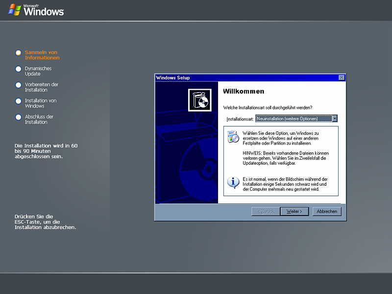392x294 pixels.
Task: Click the Sammeln von Informationen label
Action: click(x=42, y=55)
